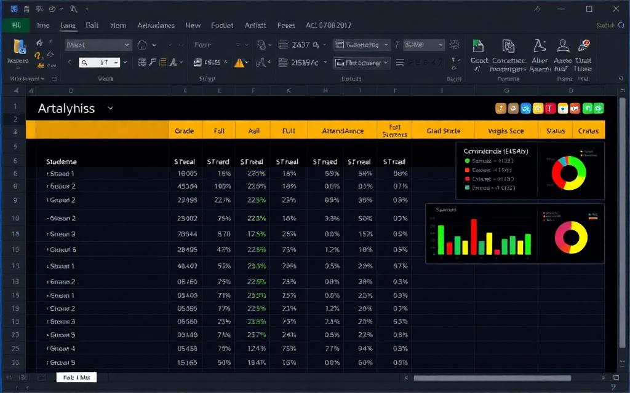Click the teal legend swatch in donut panel
Image resolution: width=630 pixels, height=393 pixels.
(467, 188)
